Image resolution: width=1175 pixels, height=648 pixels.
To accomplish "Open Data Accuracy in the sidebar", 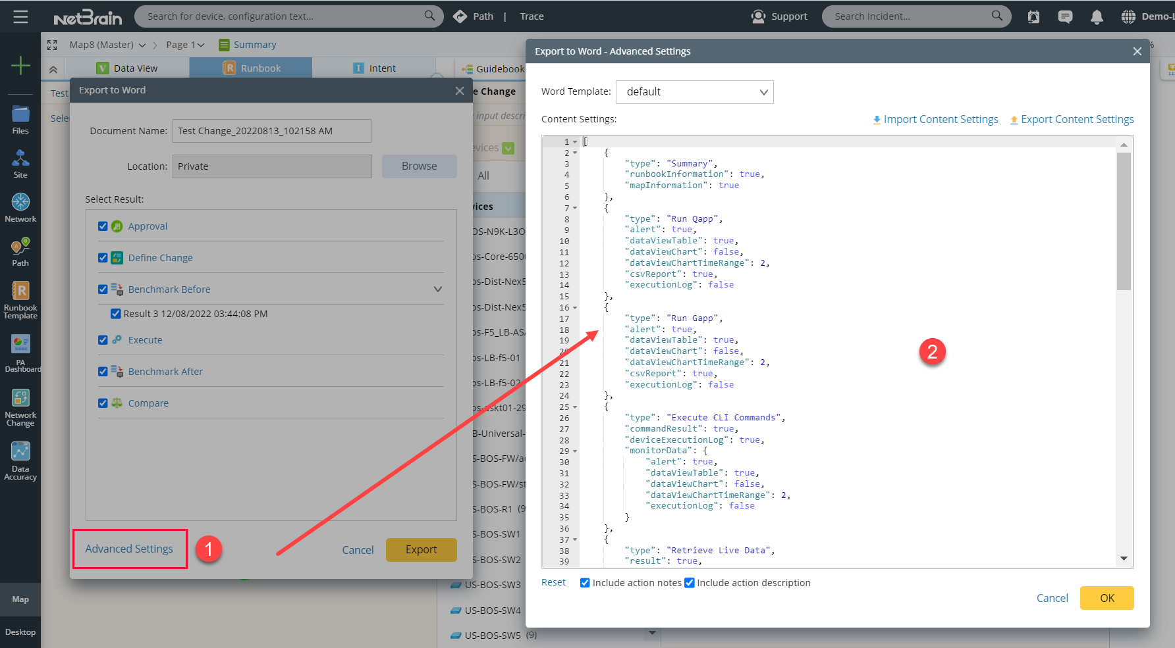I will [x=20, y=462].
